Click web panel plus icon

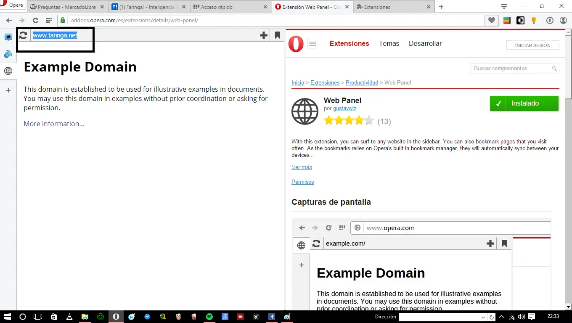click(x=264, y=35)
